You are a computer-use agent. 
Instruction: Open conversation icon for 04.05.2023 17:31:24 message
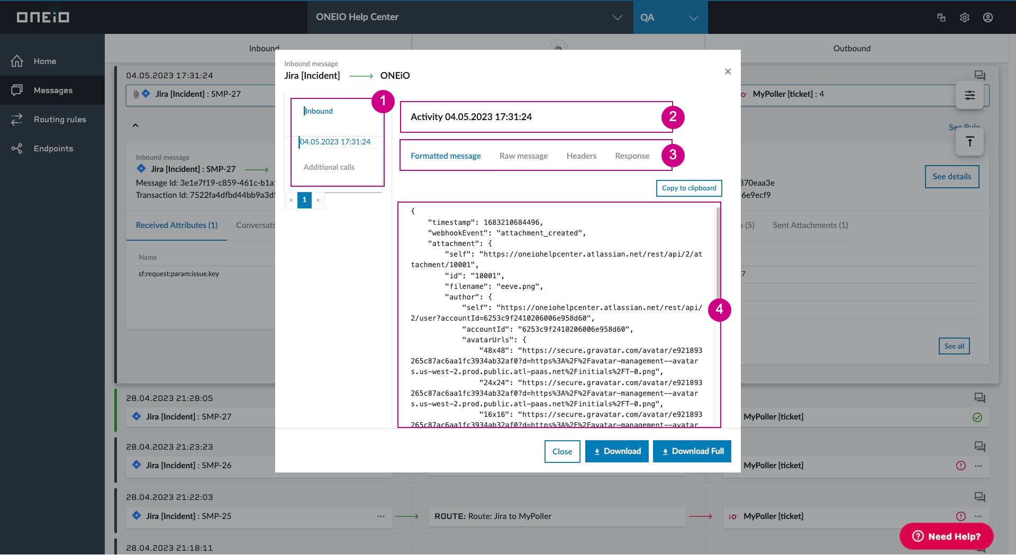point(979,76)
